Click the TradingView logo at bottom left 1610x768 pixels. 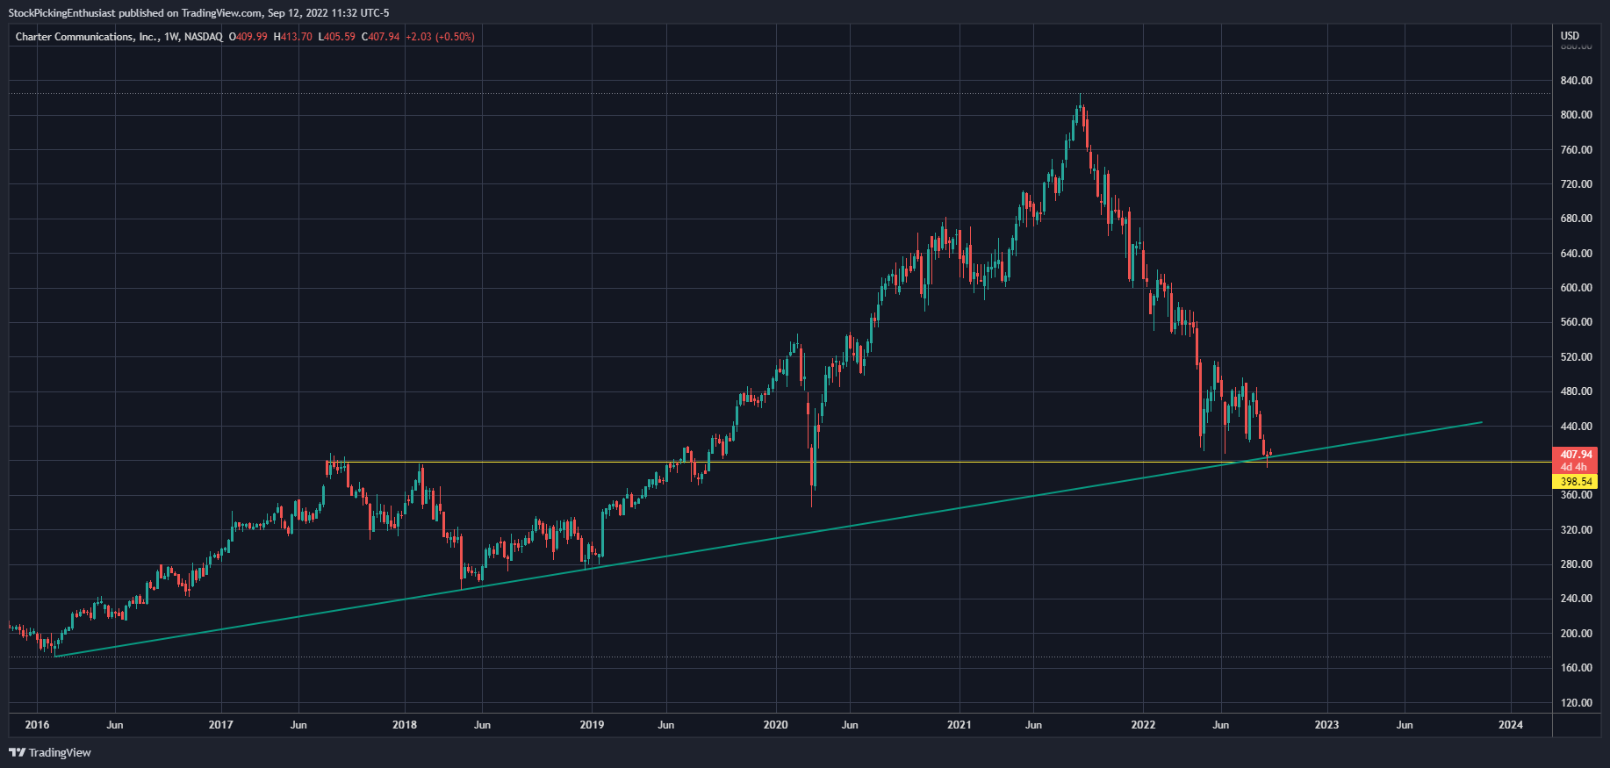[x=50, y=752]
